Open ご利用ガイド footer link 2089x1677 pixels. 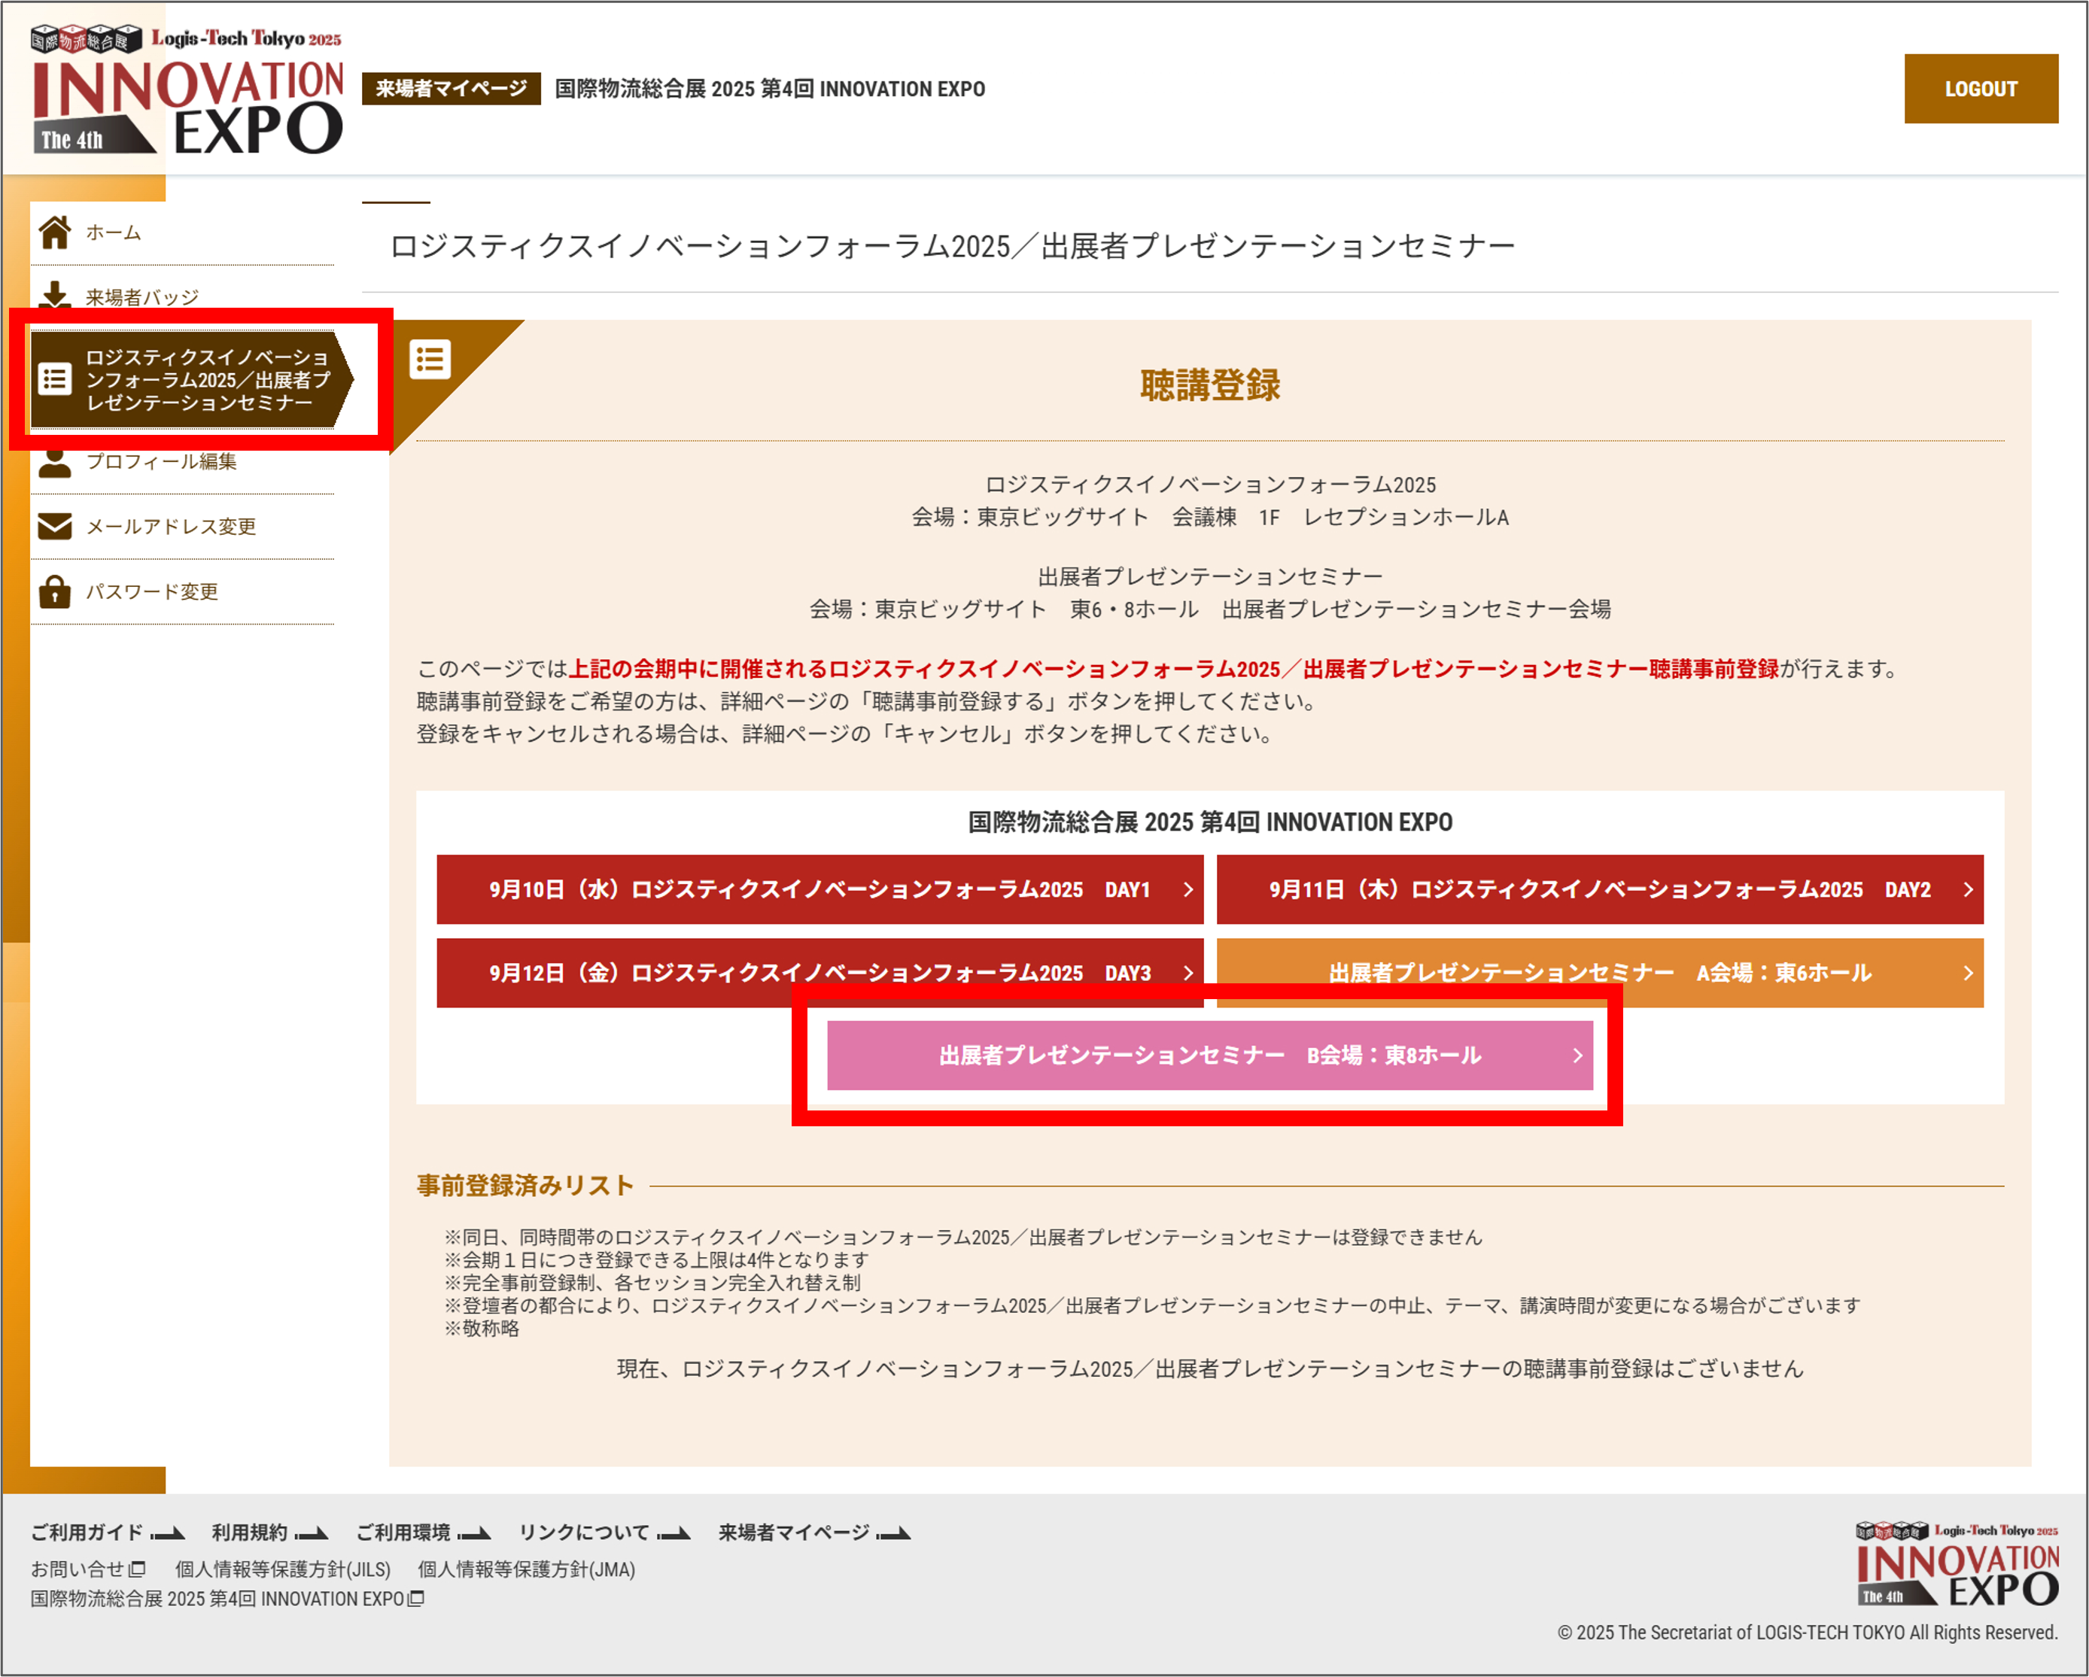click(107, 1532)
